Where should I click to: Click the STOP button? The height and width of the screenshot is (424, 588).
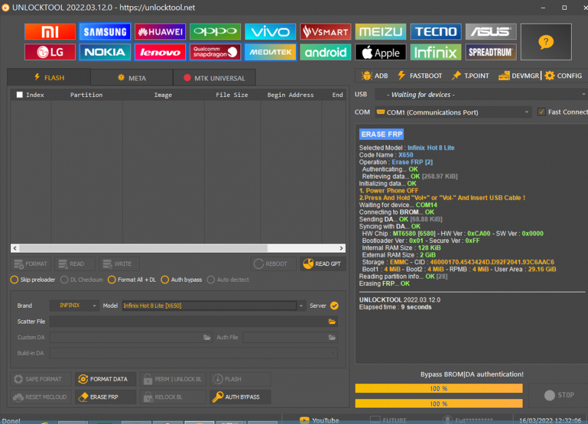click(559, 395)
